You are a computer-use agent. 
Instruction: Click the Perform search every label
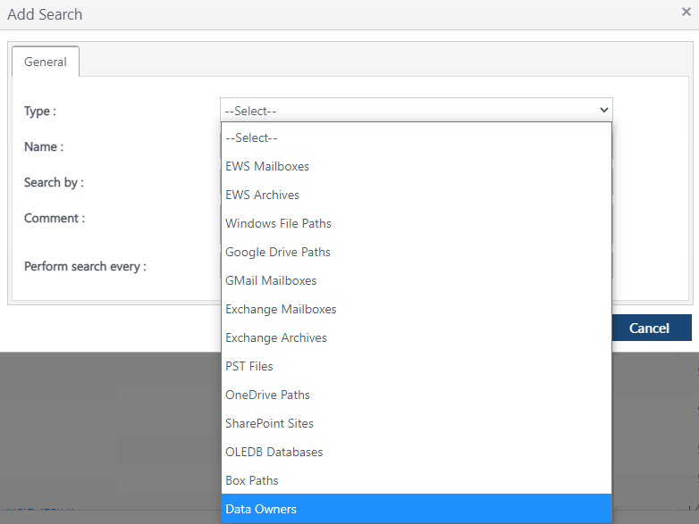click(85, 266)
